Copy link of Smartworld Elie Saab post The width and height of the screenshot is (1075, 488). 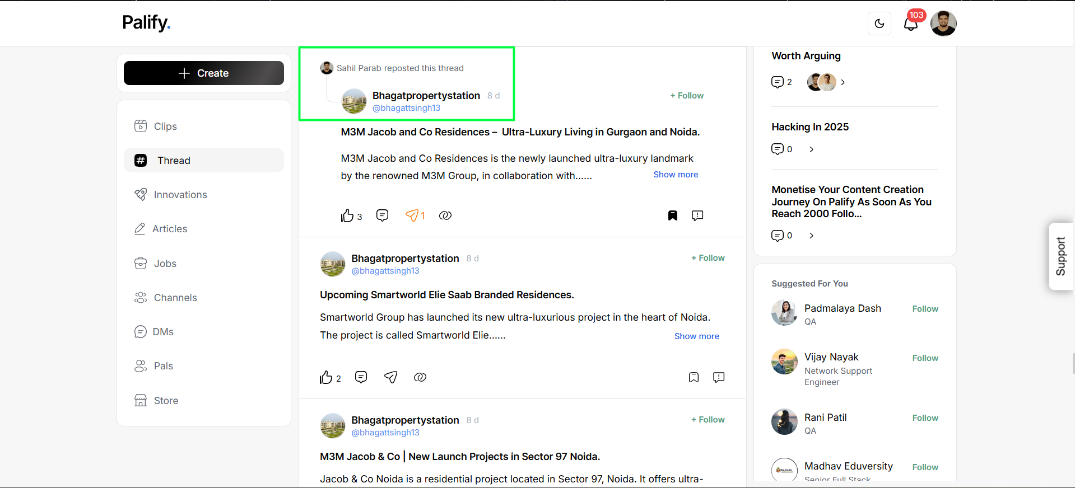[420, 377]
